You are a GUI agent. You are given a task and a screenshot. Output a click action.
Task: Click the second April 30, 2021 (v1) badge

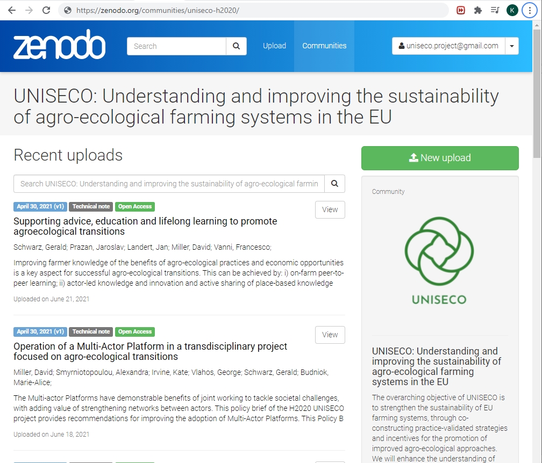[x=40, y=331]
